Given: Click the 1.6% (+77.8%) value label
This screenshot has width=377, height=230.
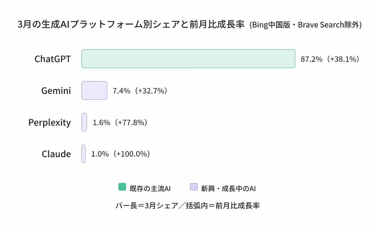Looking at the screenshot, I should [x=120, y=122].
